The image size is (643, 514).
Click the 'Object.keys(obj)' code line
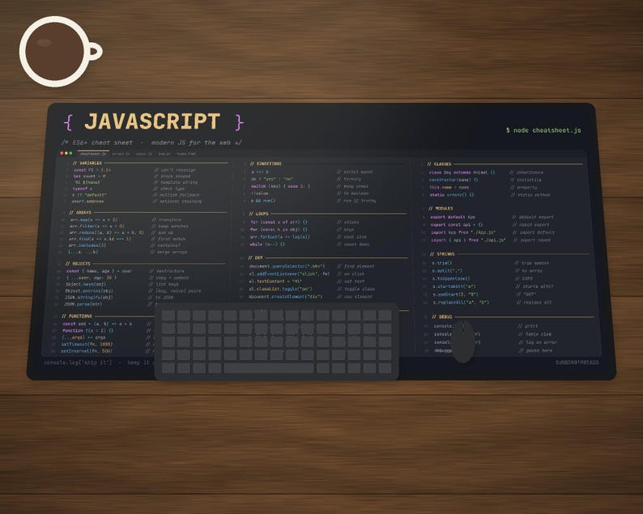(x=86, y=283)
